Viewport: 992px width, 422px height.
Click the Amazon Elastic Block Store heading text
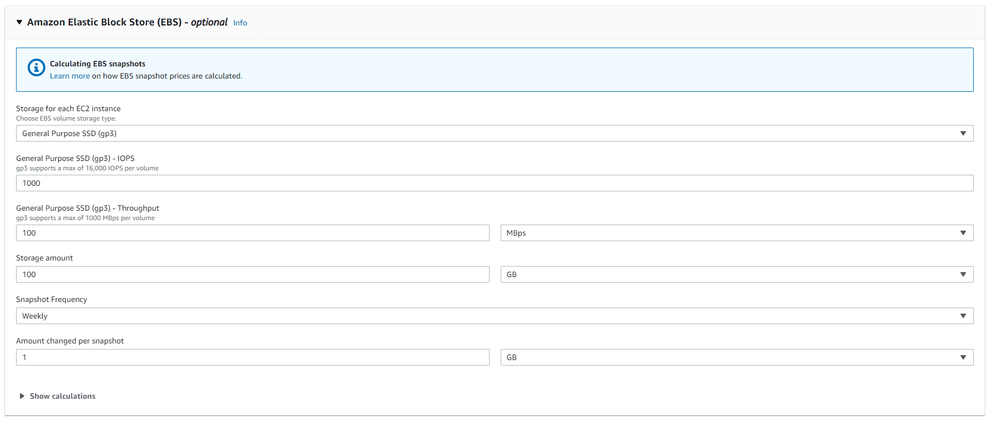[105, 22]
